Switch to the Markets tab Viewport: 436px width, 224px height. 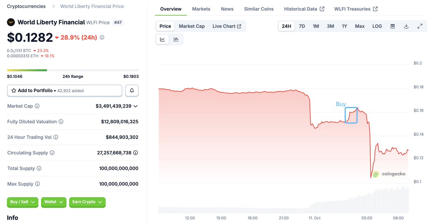pyautogui.click(x=201, y=9)
